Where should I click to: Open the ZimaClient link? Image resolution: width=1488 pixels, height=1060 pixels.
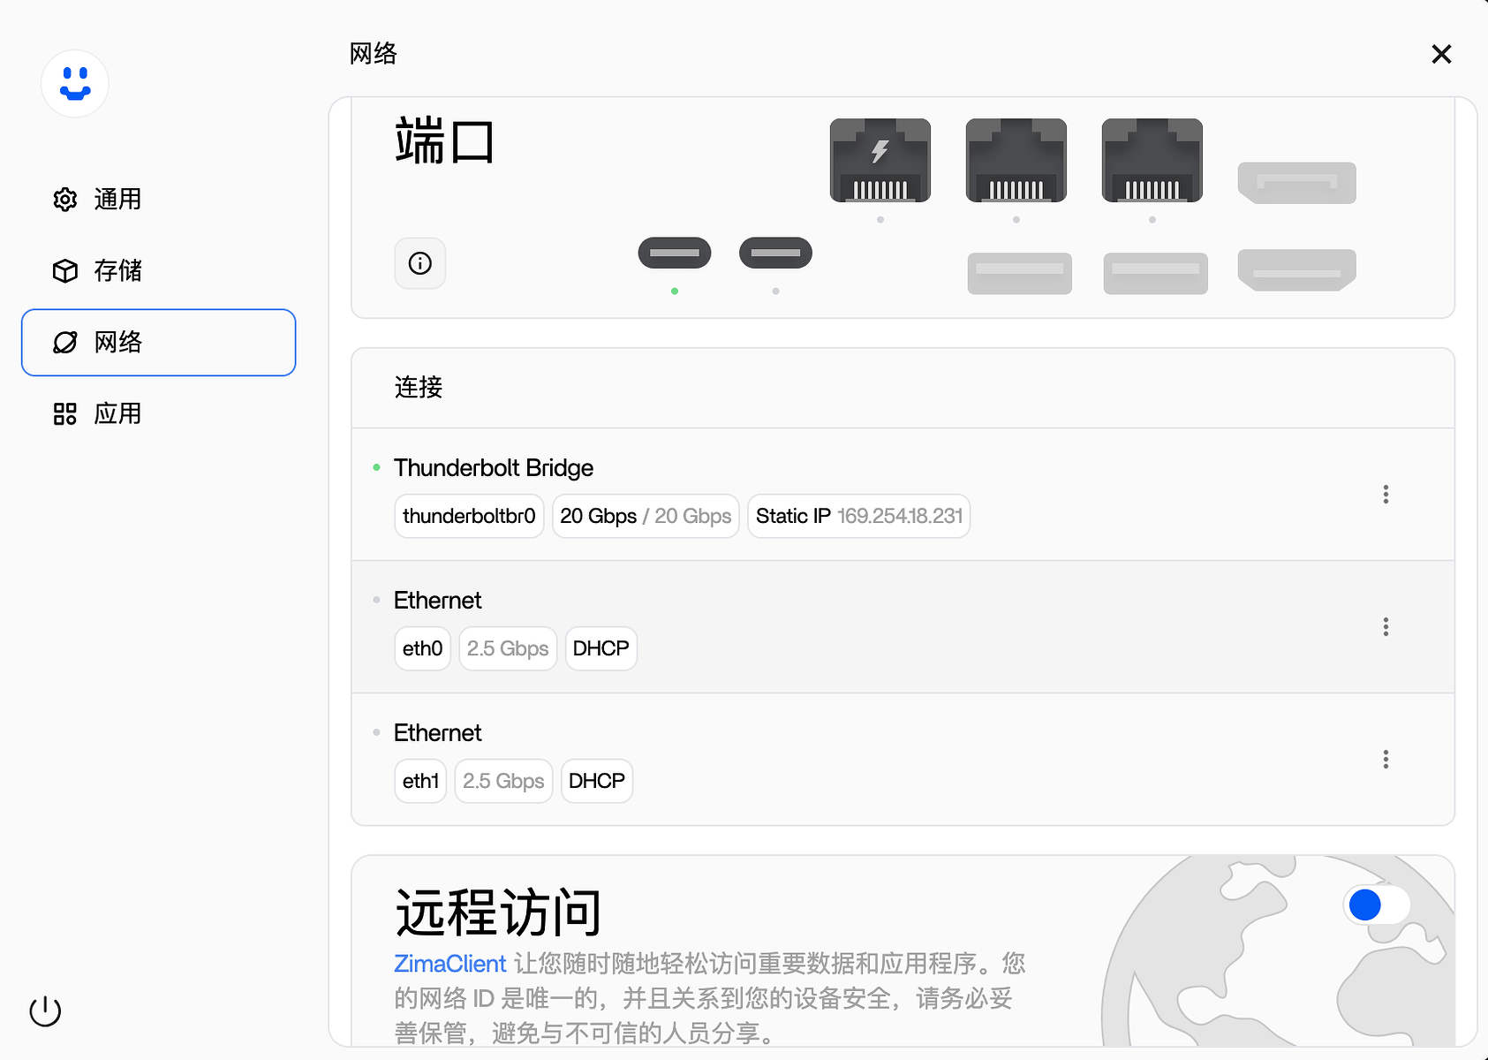(450, 964)
